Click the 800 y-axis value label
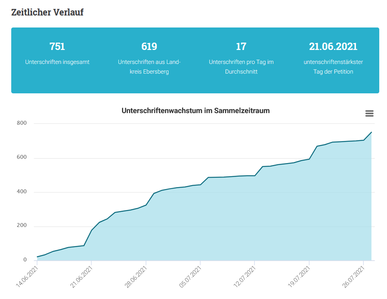387x299 pixels. pos(22,123)
